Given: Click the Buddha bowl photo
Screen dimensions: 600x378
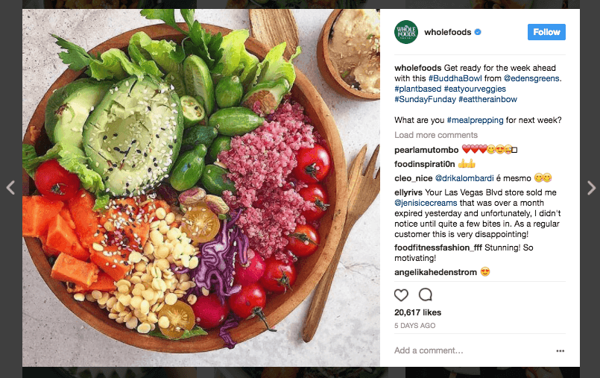Looking at the screenshot, I should pos(201,187).
